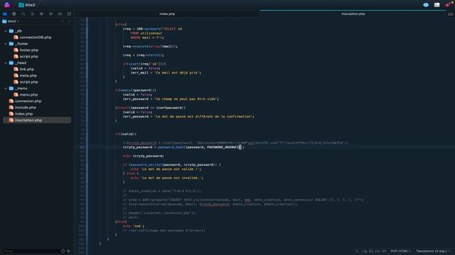Image resolution: width=455 pixels, height=255 pixels.
Task: Open the Find magnifier sidebar icon
Action: [23, 14]
